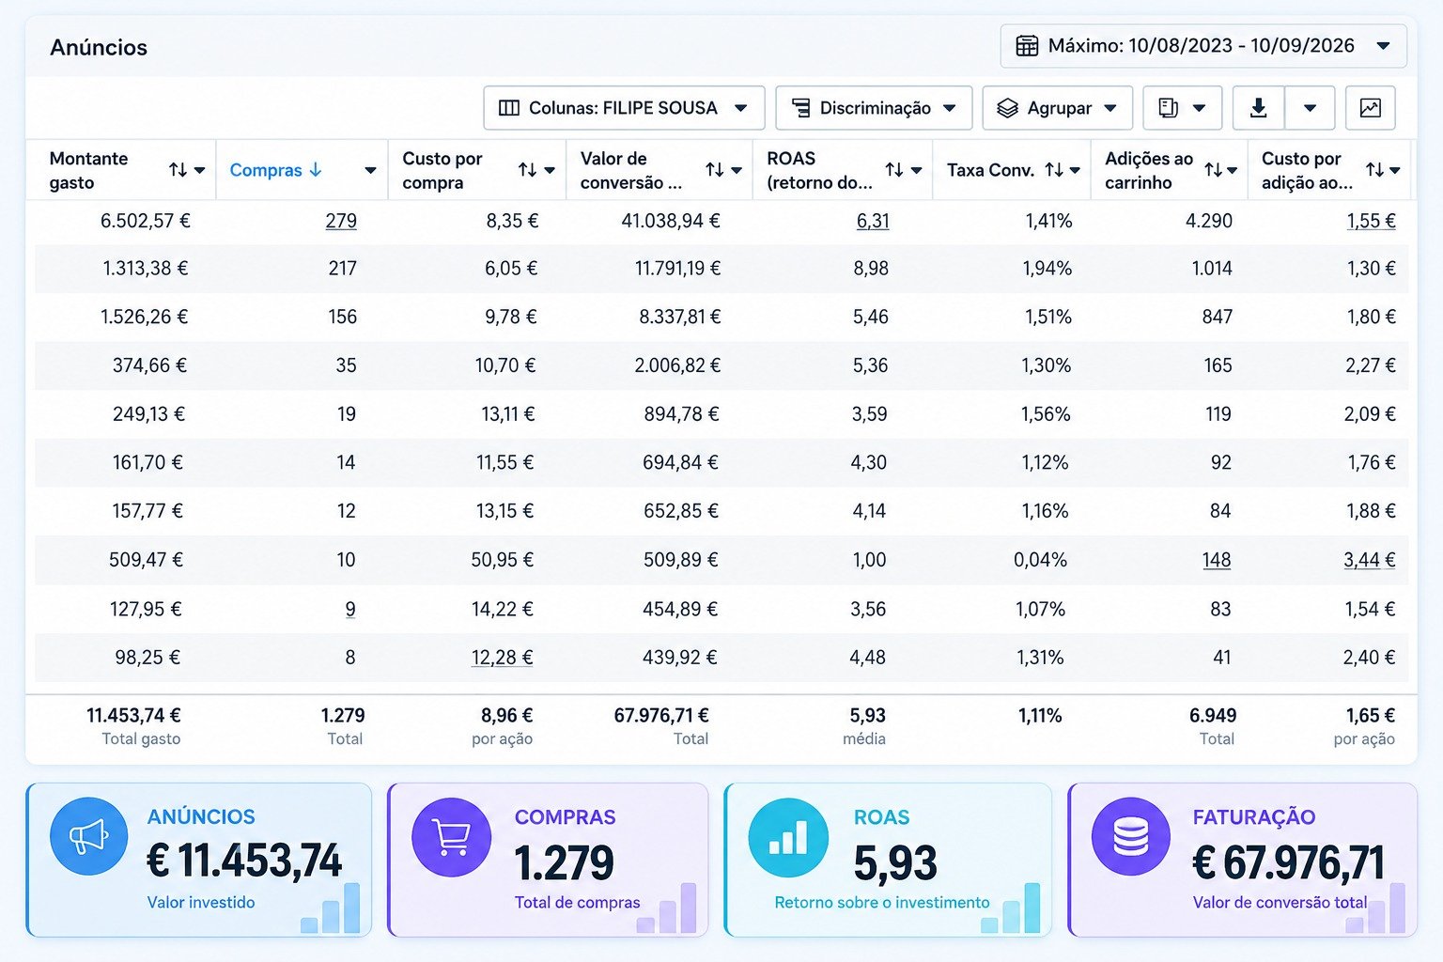Click the shopping cart icon on Compras card

click(x=451, y=836)
